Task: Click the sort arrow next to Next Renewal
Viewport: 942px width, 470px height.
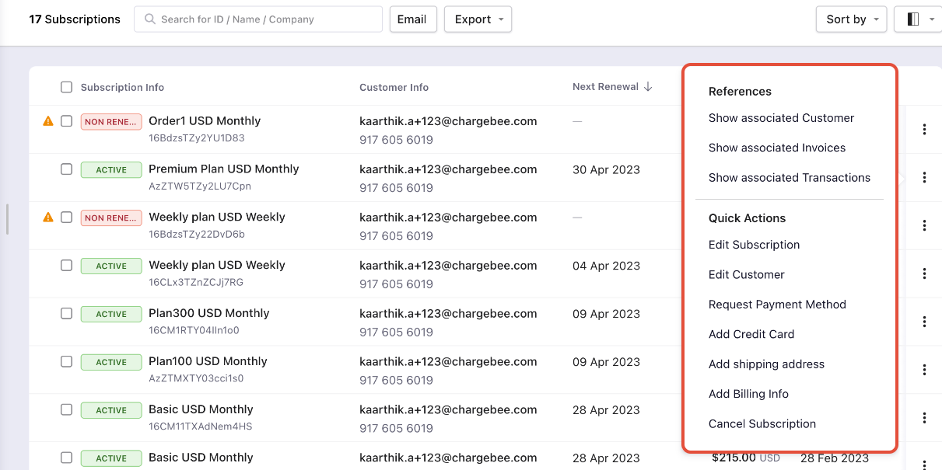Action: click(x=647, y=87)
